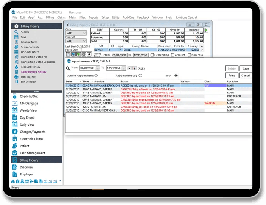Viewport: 266px width, 205px height.
Task: Open the Appointments To date dropdown
Action: pos(124,68)
